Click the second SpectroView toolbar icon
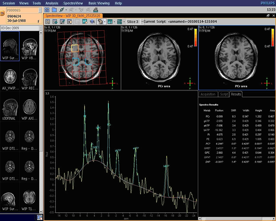This screenshot has height=221, width=276. tap(55, 22)
